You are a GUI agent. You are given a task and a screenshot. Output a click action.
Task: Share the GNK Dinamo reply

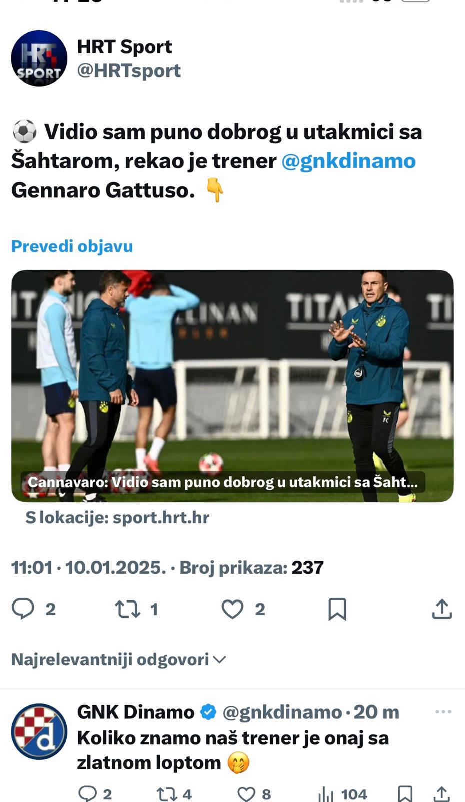point(441,794)
